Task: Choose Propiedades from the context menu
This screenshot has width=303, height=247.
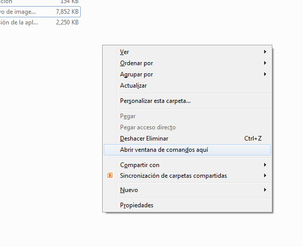Action: click(187, 205)
